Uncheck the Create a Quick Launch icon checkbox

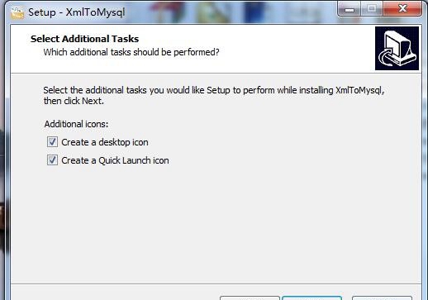52,160
